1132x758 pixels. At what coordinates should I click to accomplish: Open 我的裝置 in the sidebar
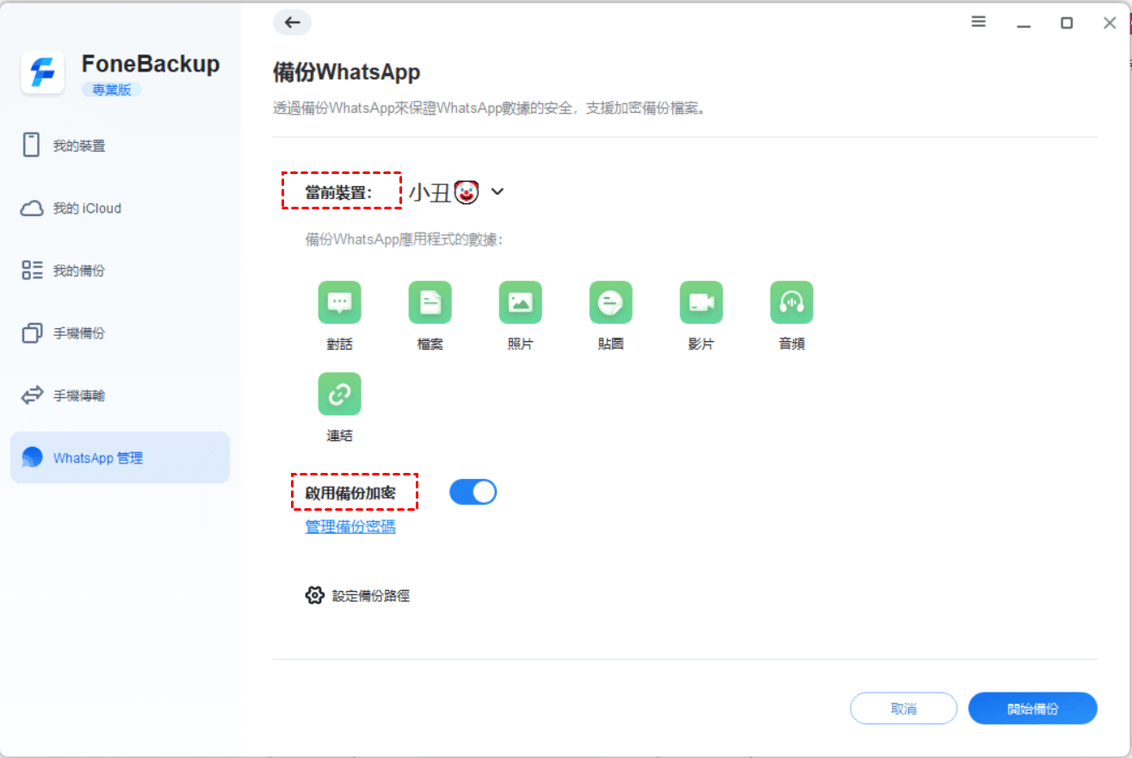(x=120, y=146)
